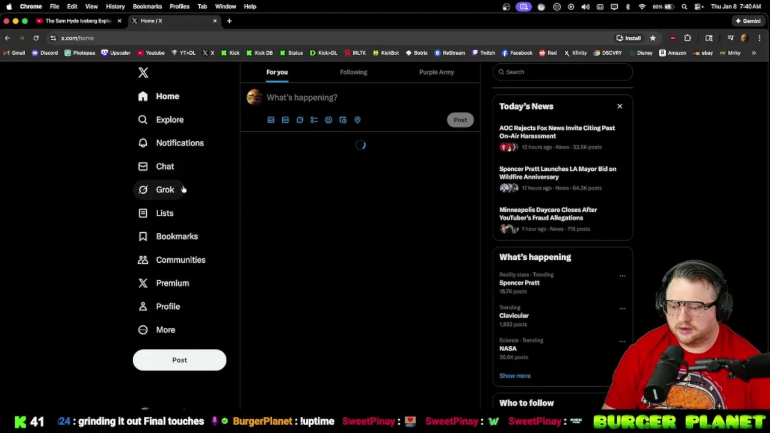
Task: Click Show more under What's happening
Action: 515,376
